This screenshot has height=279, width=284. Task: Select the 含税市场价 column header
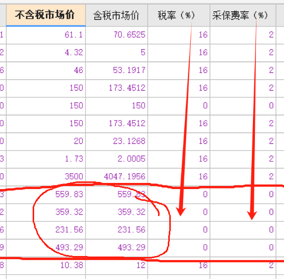[117, 15]
